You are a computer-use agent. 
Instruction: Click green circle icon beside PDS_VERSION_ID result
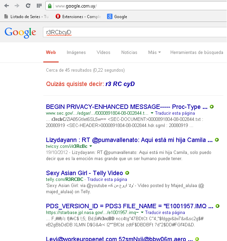tap(217, 206)
